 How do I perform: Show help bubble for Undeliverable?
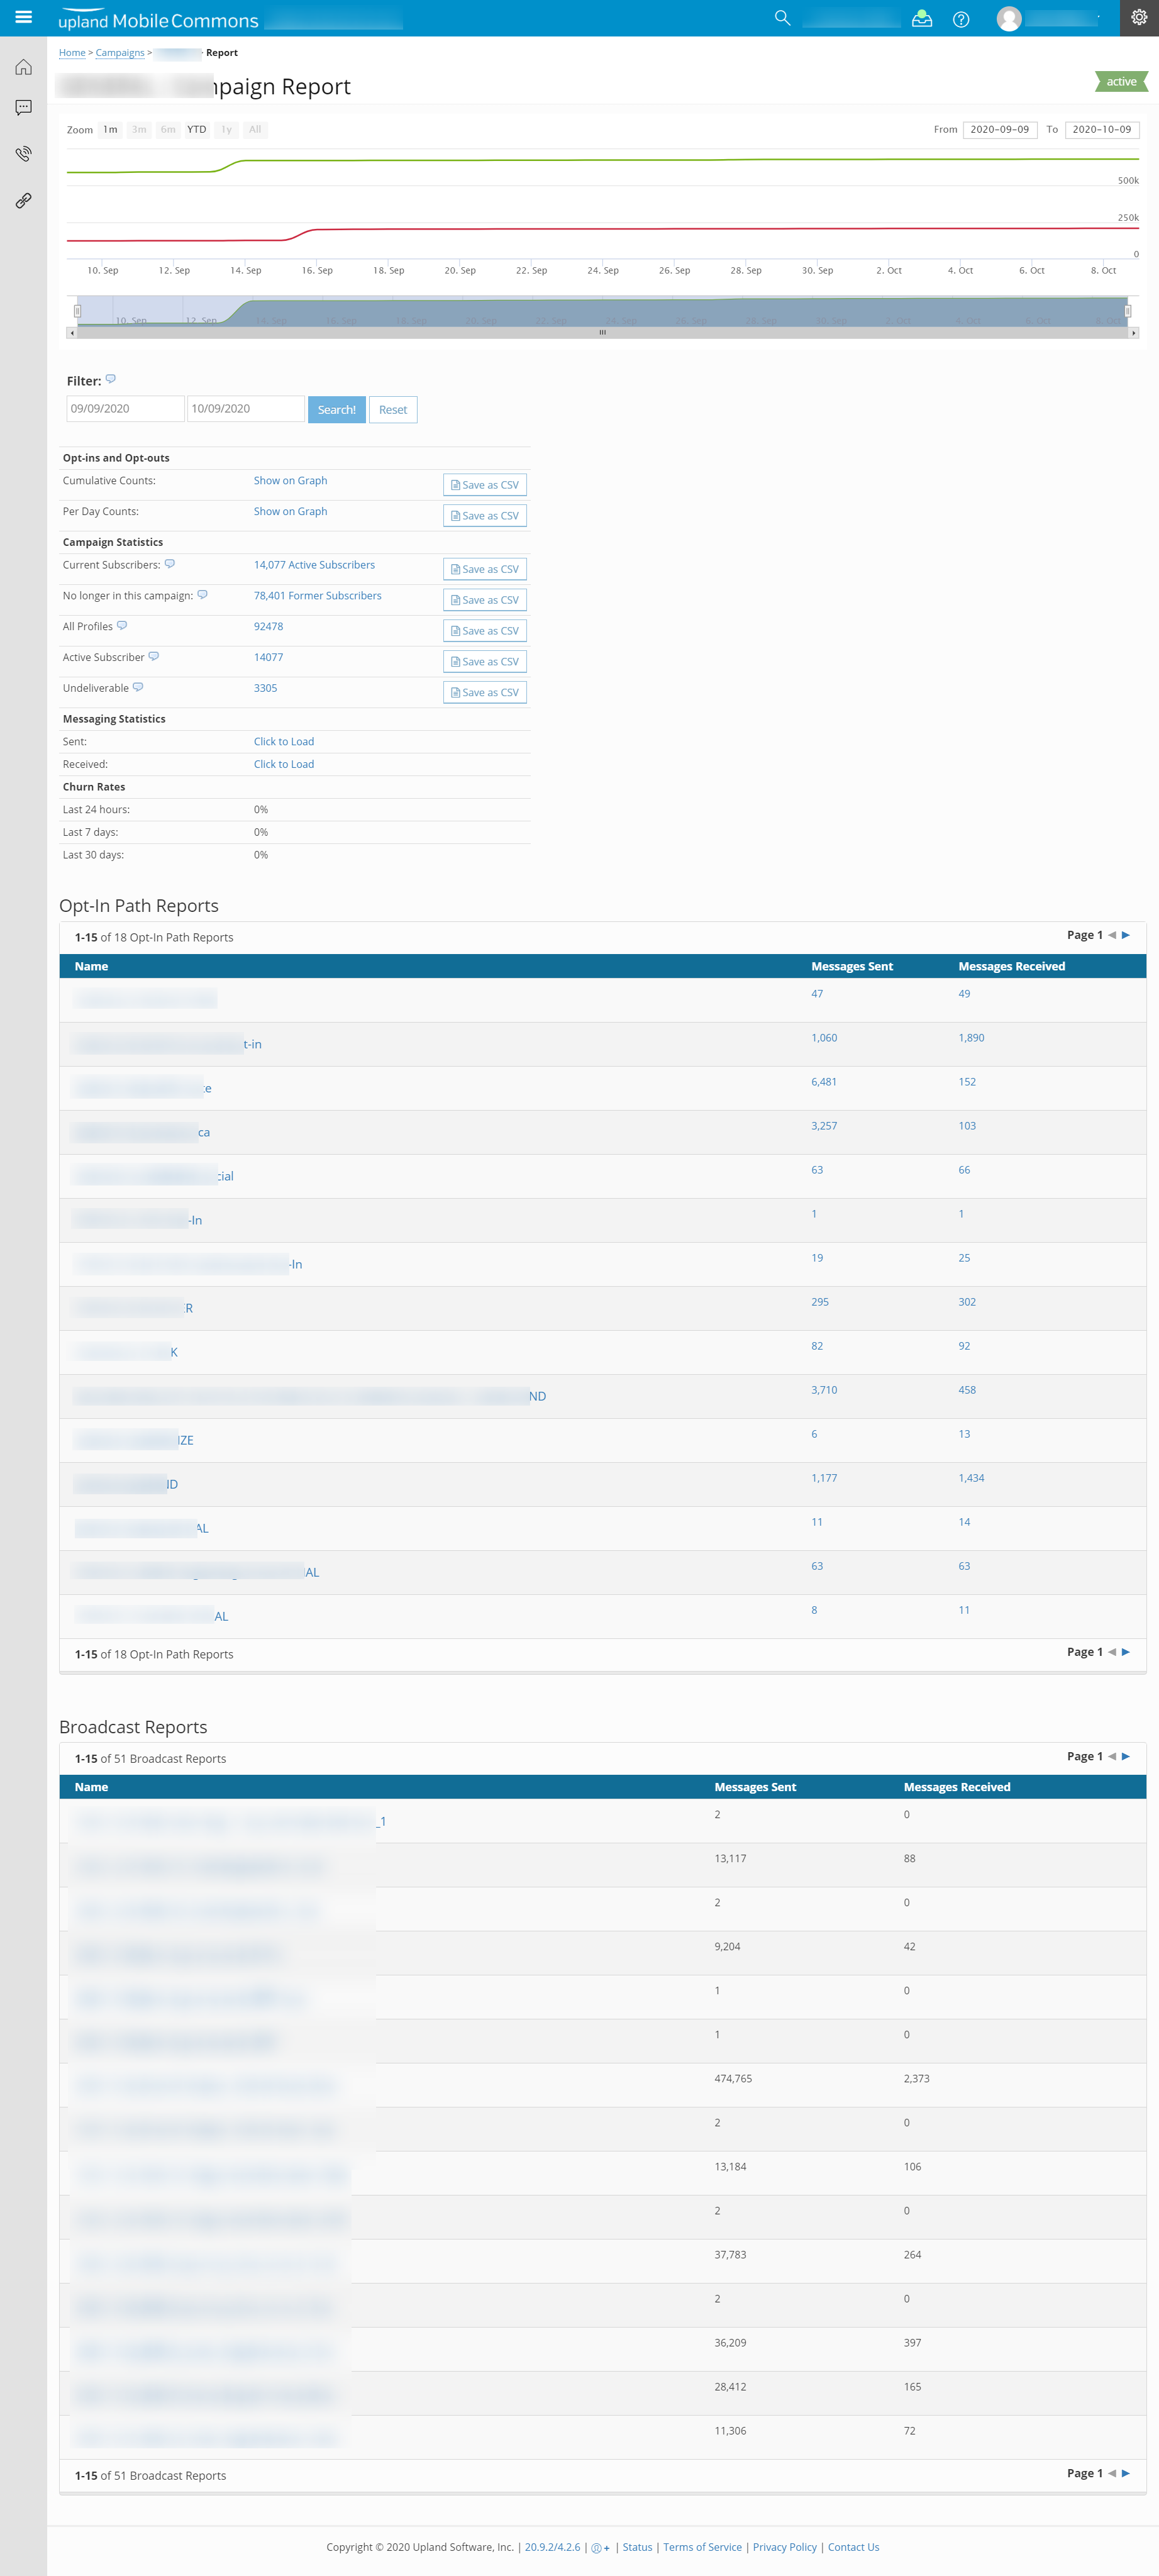[x=138, y=687]
